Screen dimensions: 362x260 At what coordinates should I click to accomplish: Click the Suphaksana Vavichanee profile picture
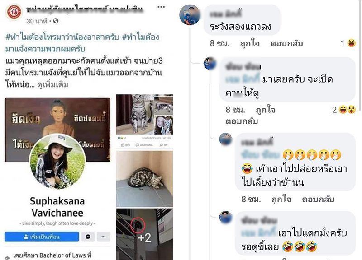point(57,162)
